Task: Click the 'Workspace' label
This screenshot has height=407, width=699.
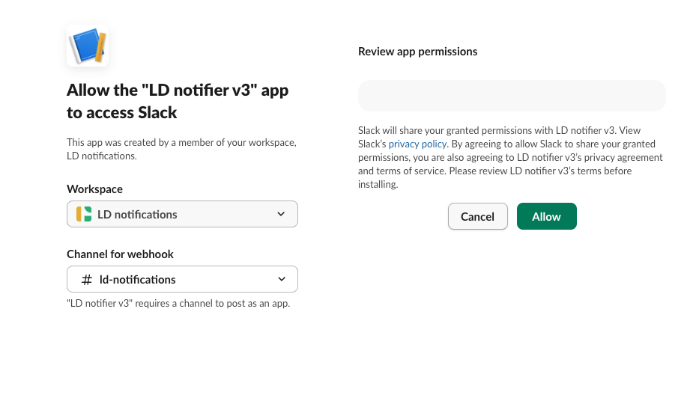Action: click(x=94, y=189)
